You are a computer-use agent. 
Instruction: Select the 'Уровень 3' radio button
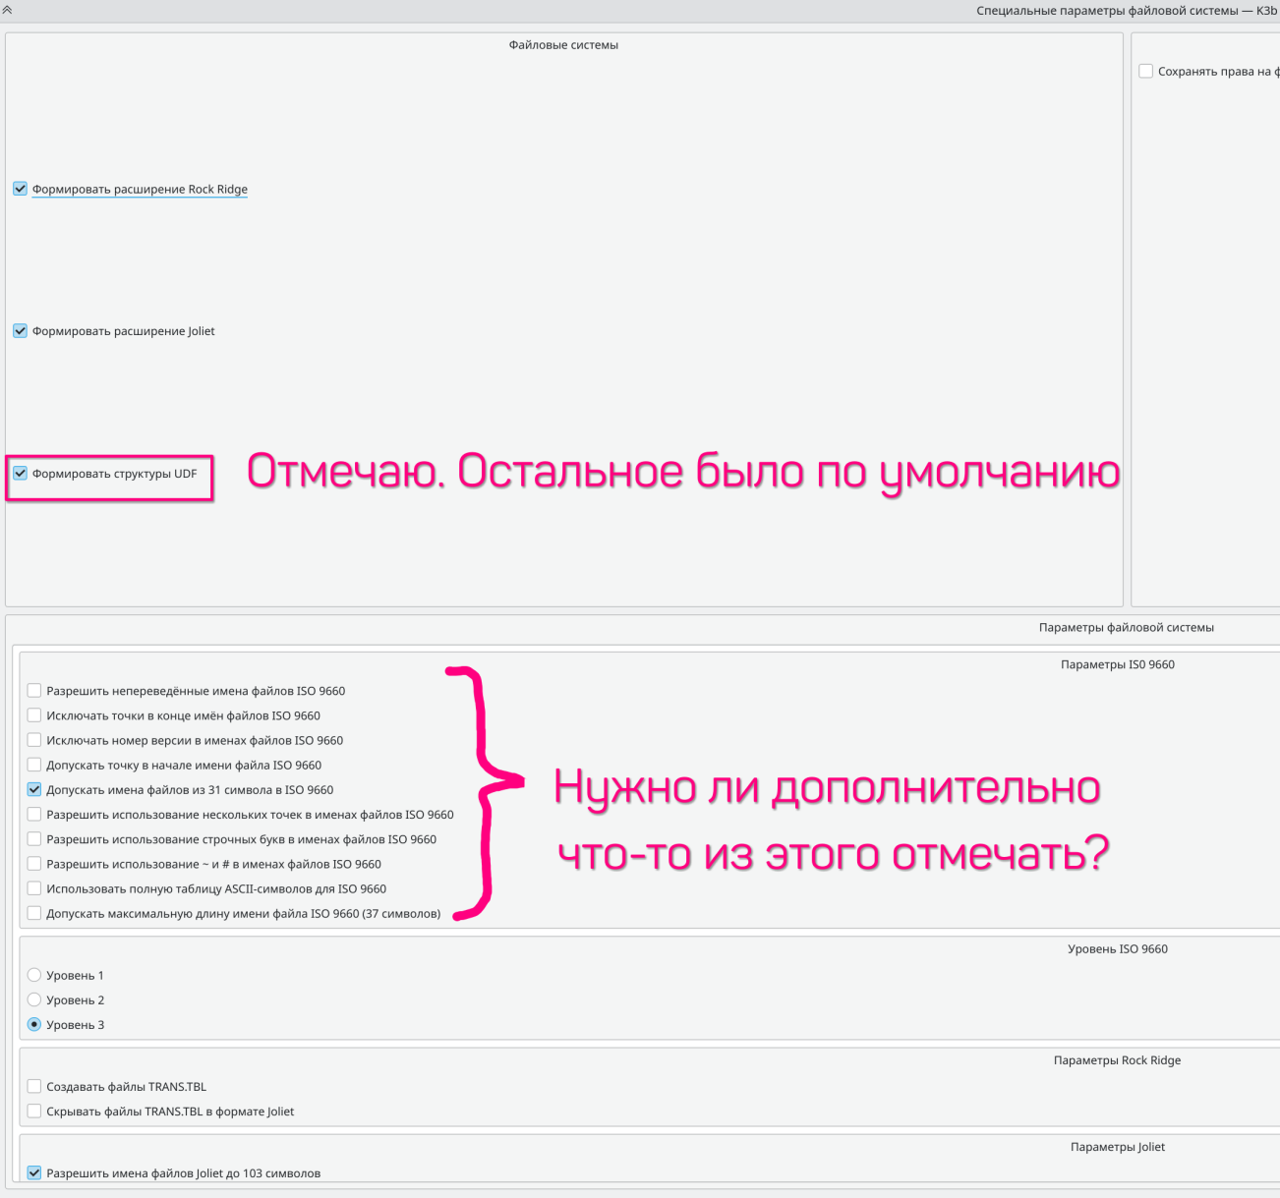click(34, 1024)
